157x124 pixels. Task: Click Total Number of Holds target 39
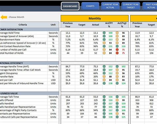tap(82, 53)
